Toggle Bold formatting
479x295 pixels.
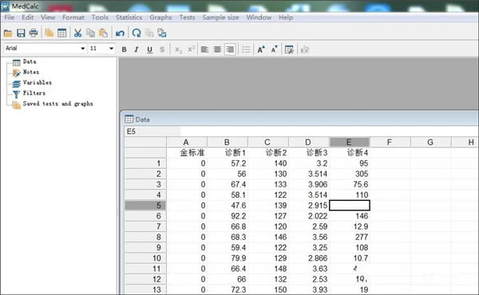click(x=124, y=49)
